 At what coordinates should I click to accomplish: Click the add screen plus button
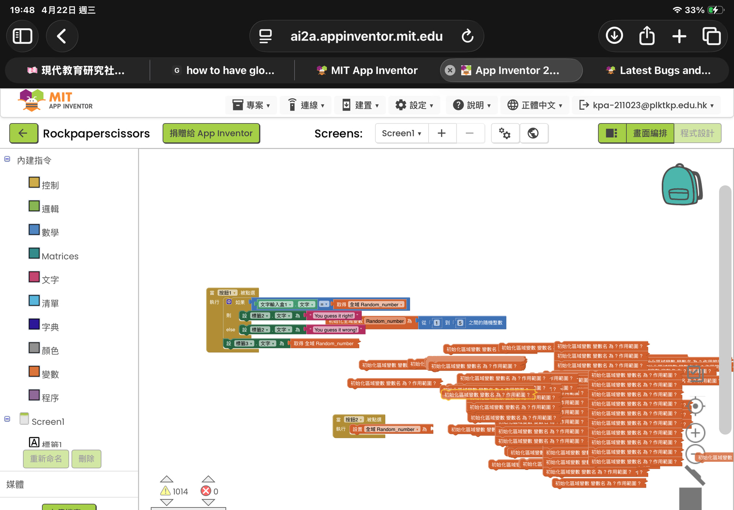tap(442, 133)
